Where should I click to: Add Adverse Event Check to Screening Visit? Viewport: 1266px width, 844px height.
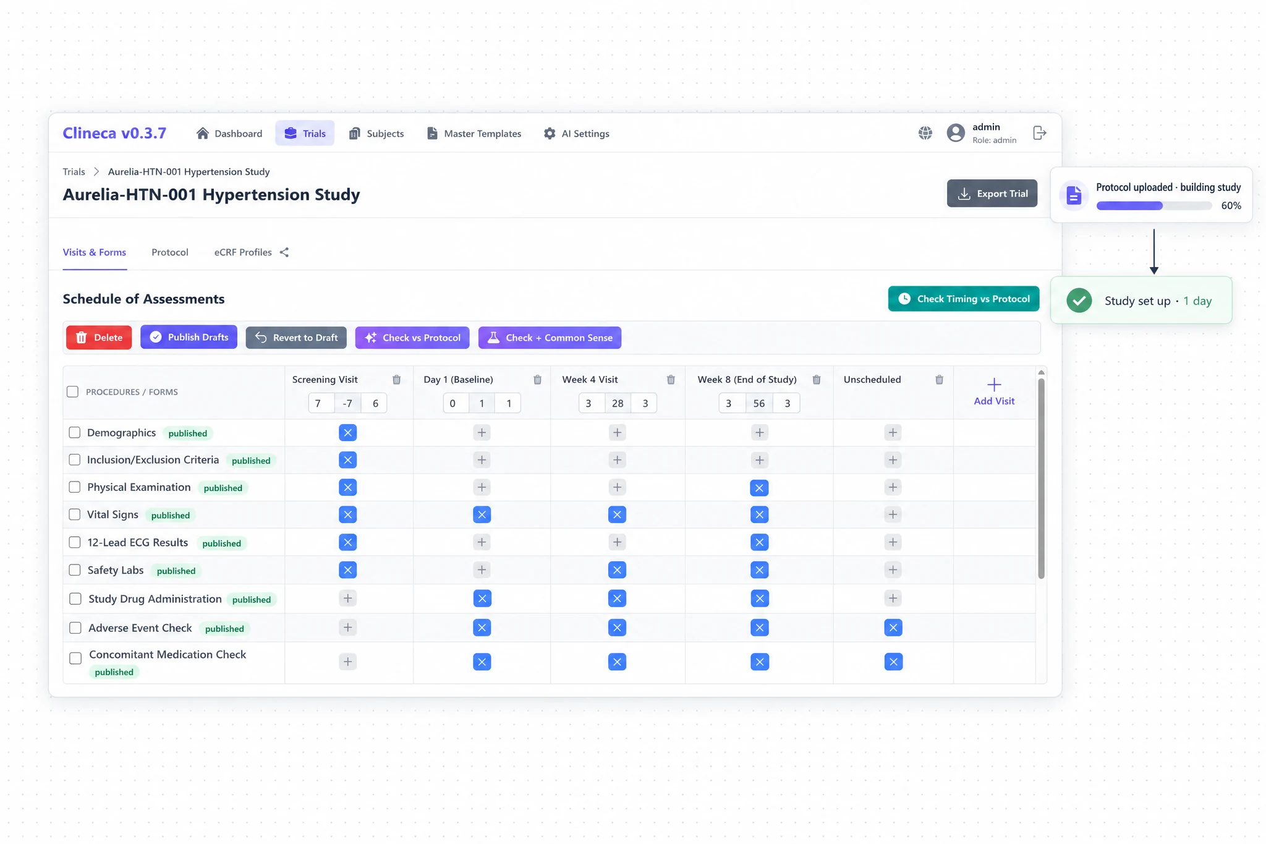tap(348, 628)
